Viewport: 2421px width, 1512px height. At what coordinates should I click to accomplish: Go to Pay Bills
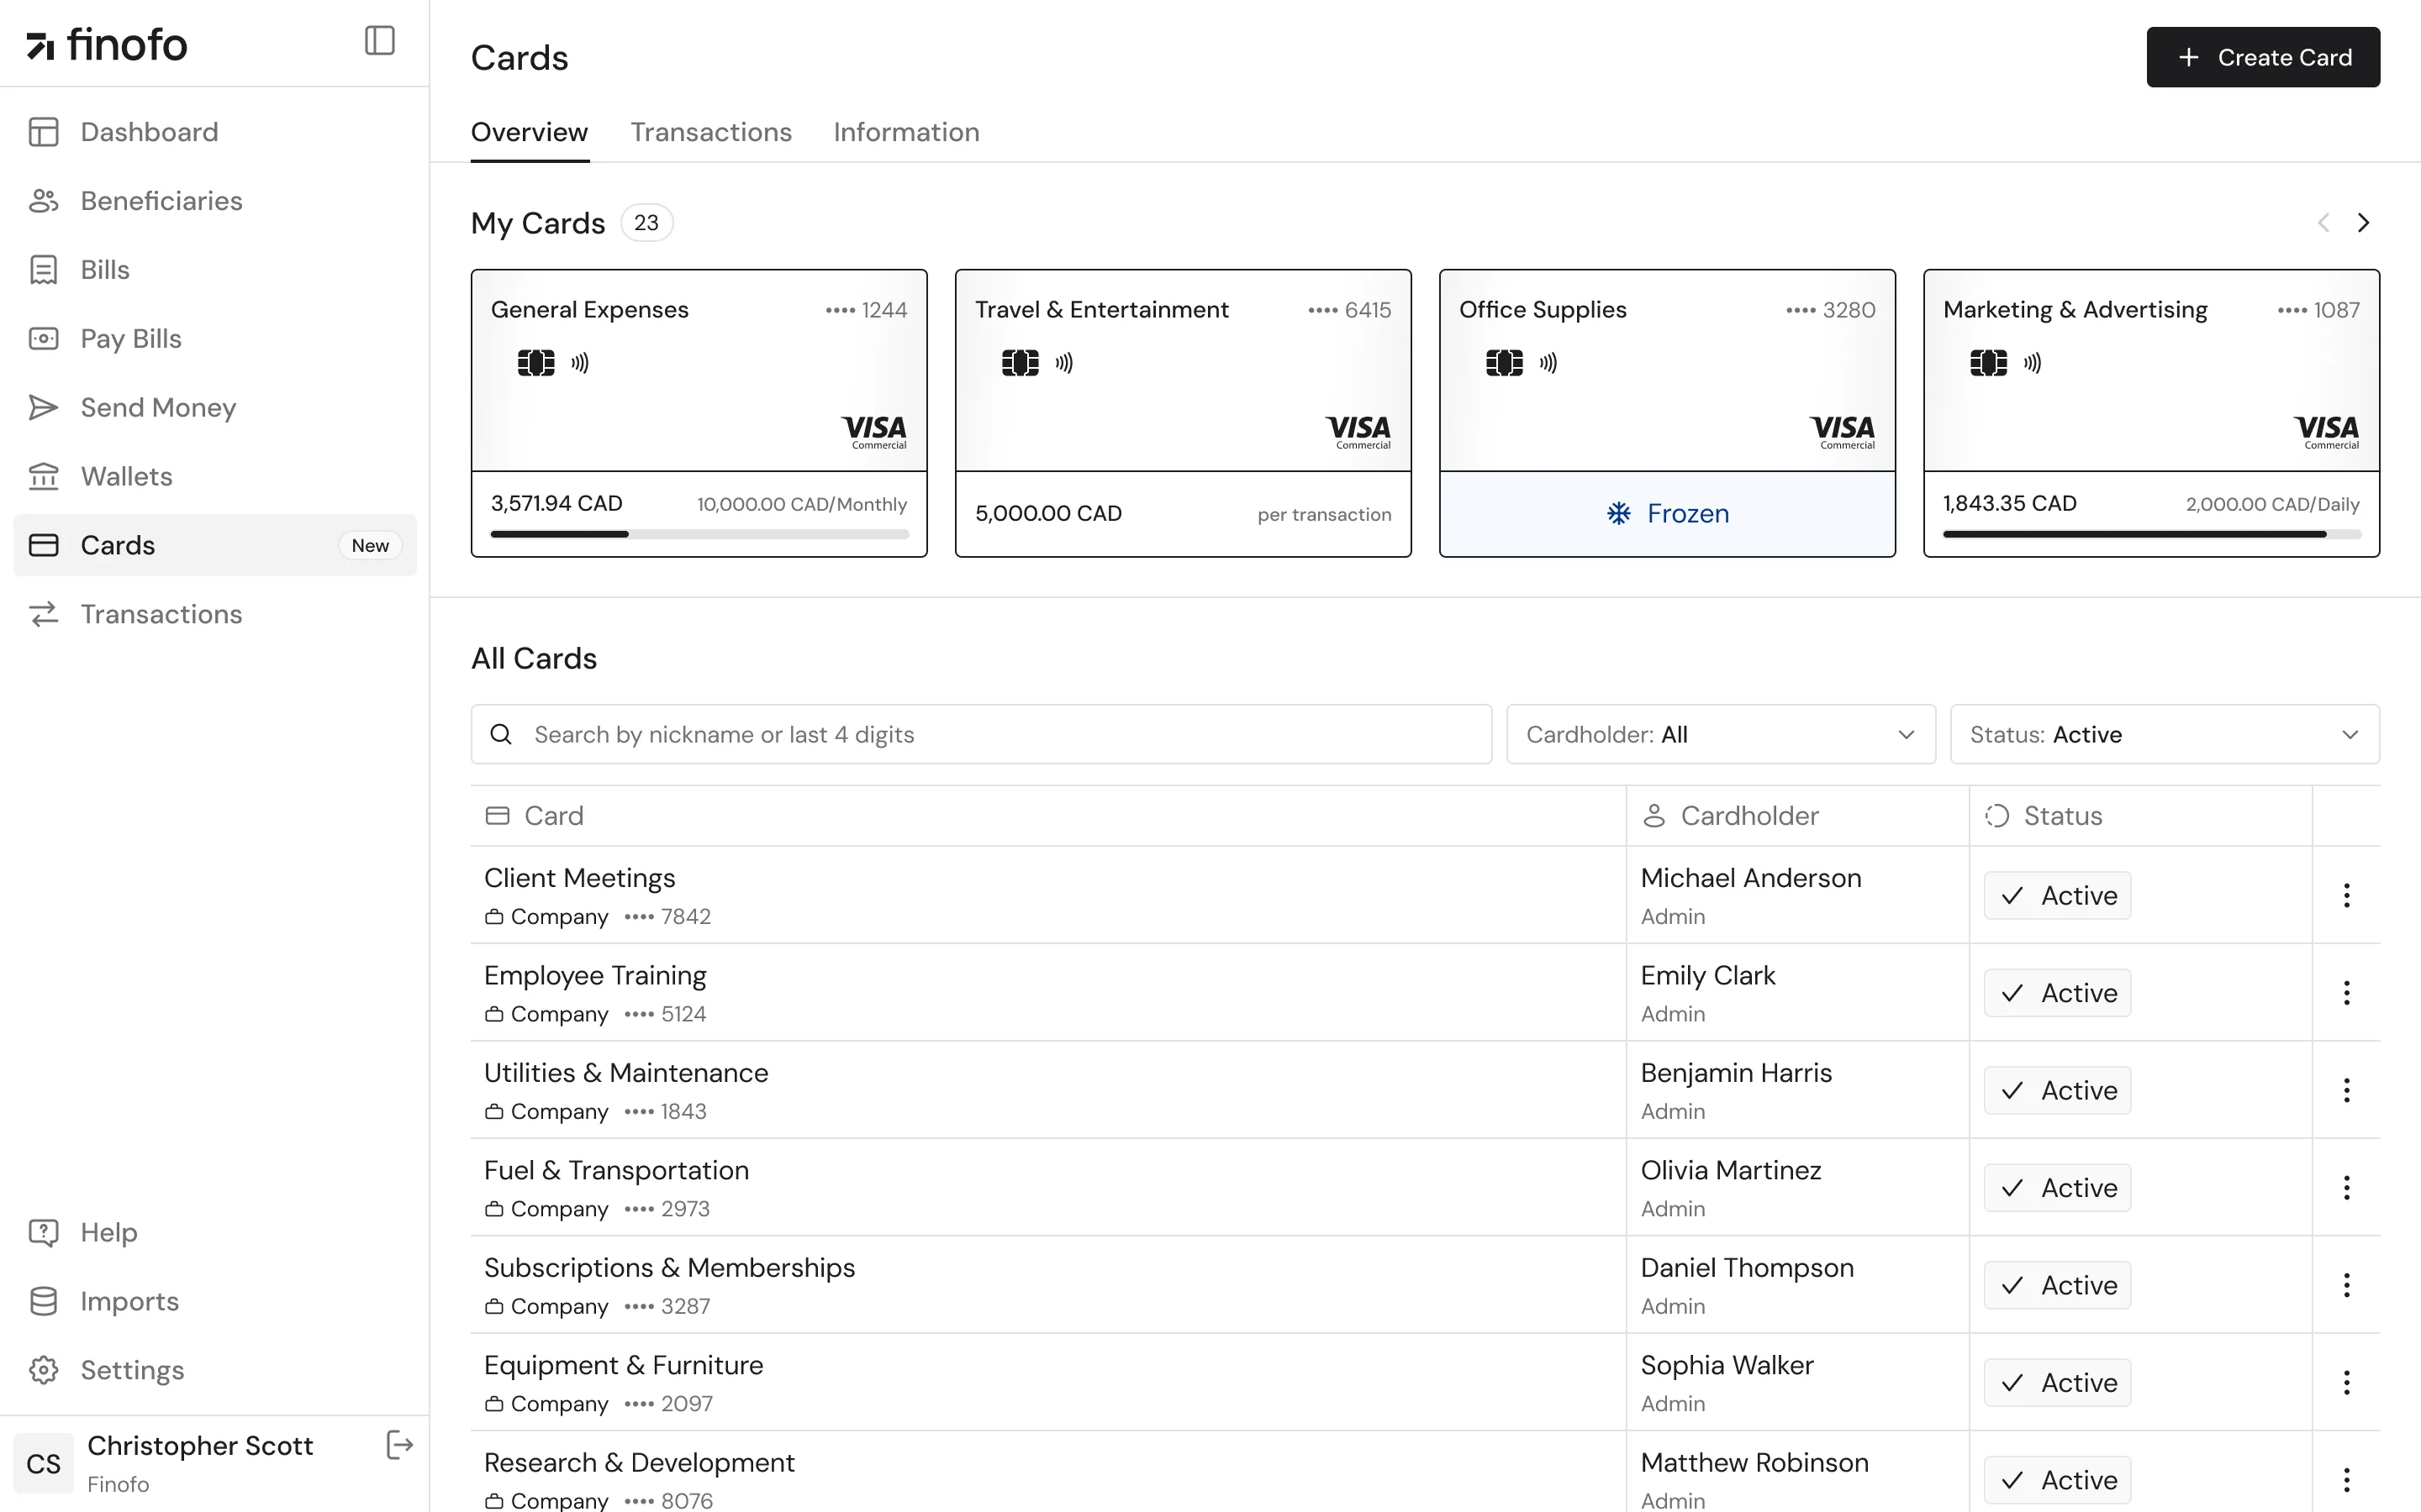[130, 338]
